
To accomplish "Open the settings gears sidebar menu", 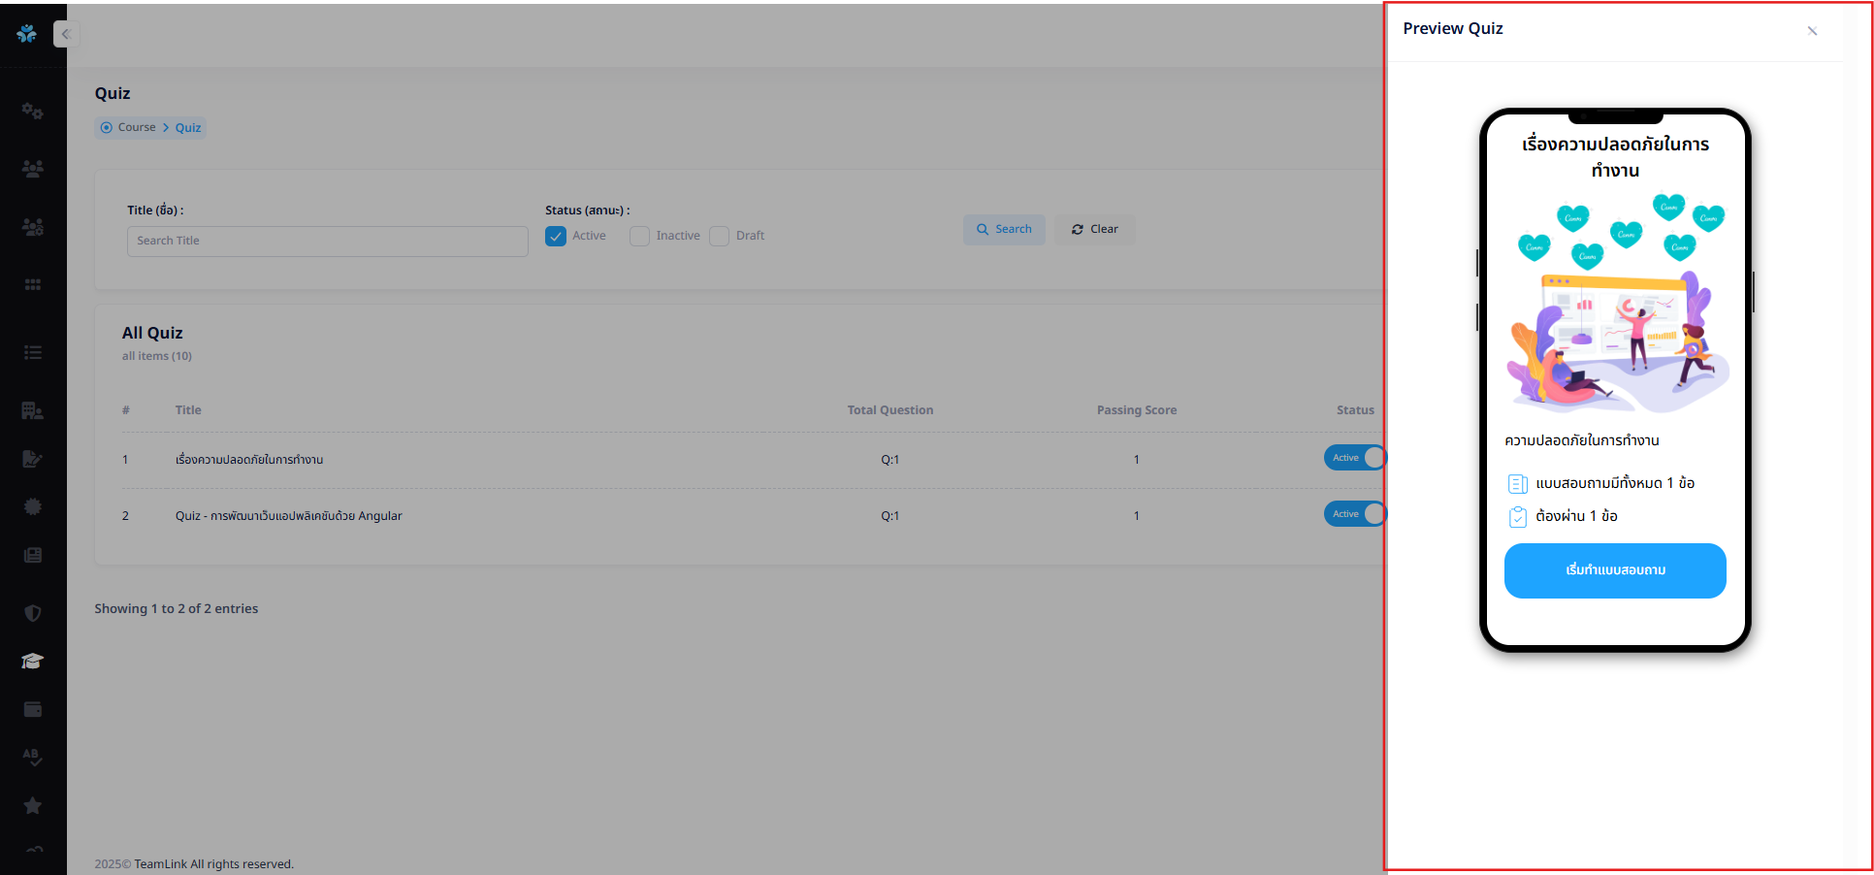I will point(32,112).
